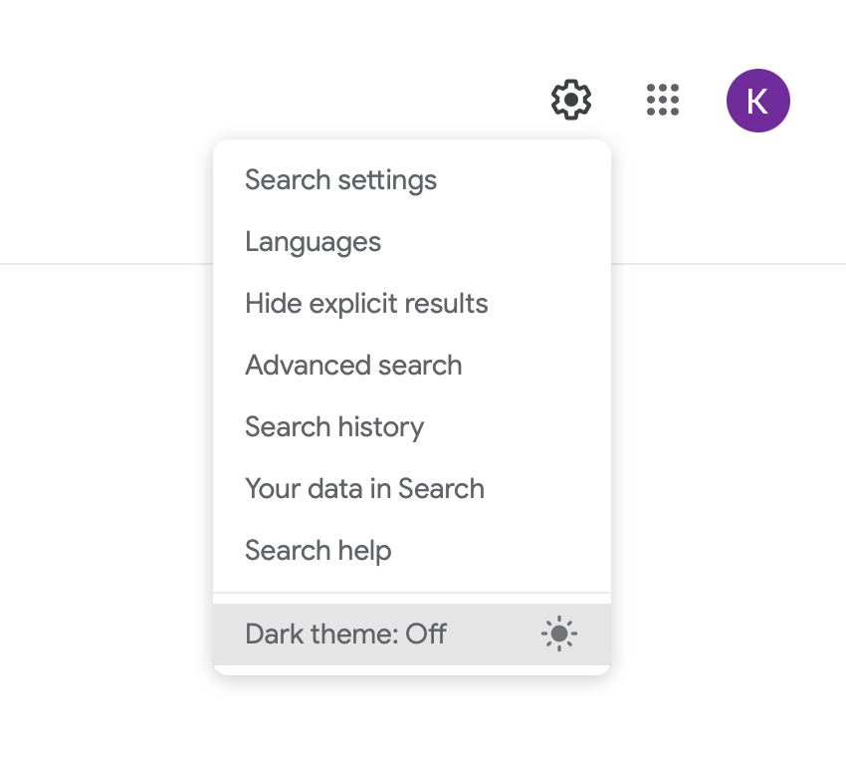
Task: Open Your data in Search
Action: (x=364, y=489)
